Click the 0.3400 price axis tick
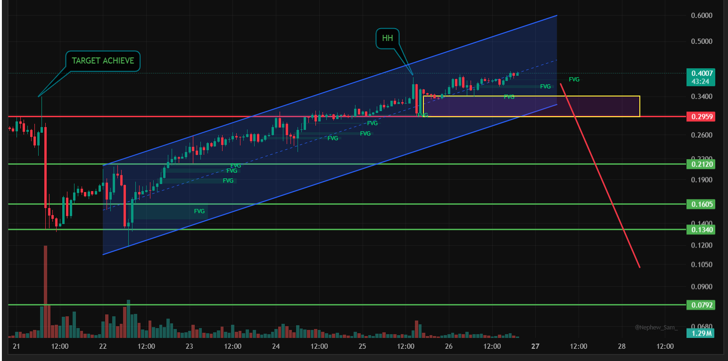Viewport: 728px width, 361px height. 701,97
